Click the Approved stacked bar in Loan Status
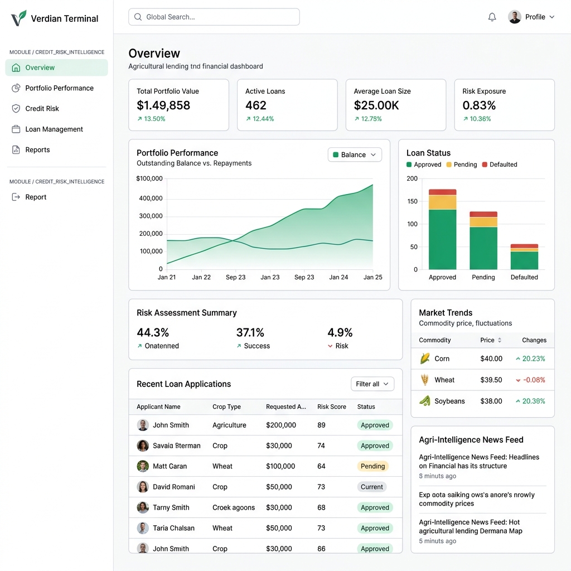 point(442,229)
